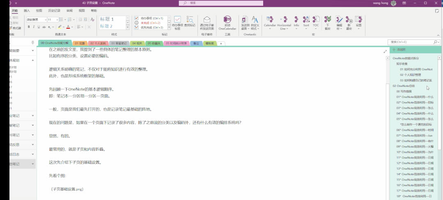Image resolution: width=443 pixels, height=200 pixels.
Task: Open 下载宏 download macros
Action: click(328, 23)
